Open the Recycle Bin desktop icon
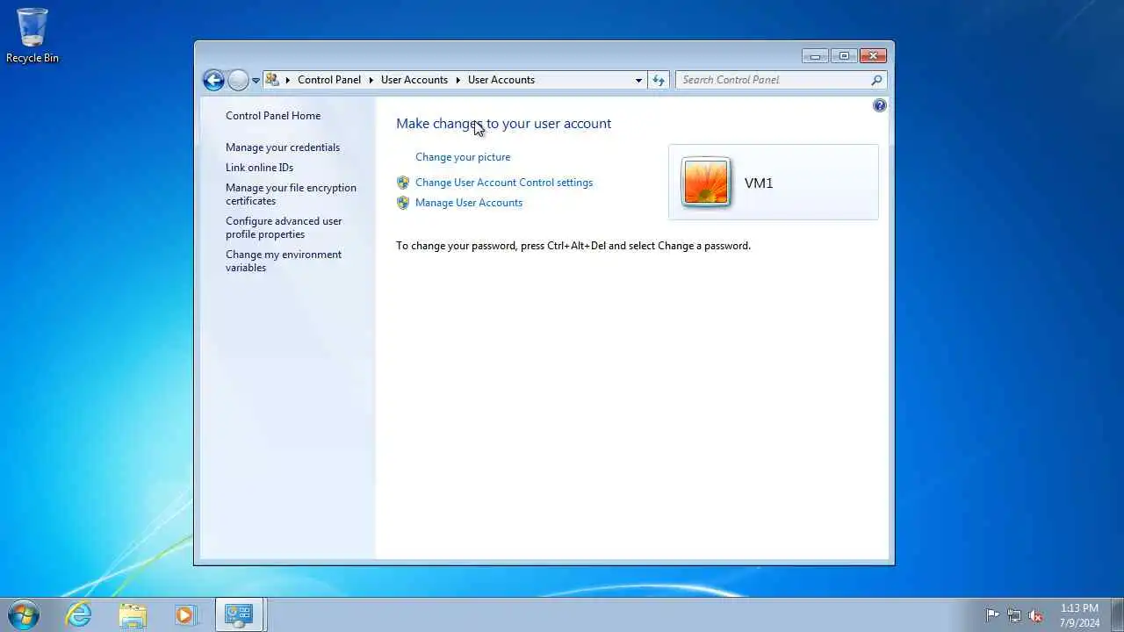This screenshot has width=1124, height=632. (32, 36)
